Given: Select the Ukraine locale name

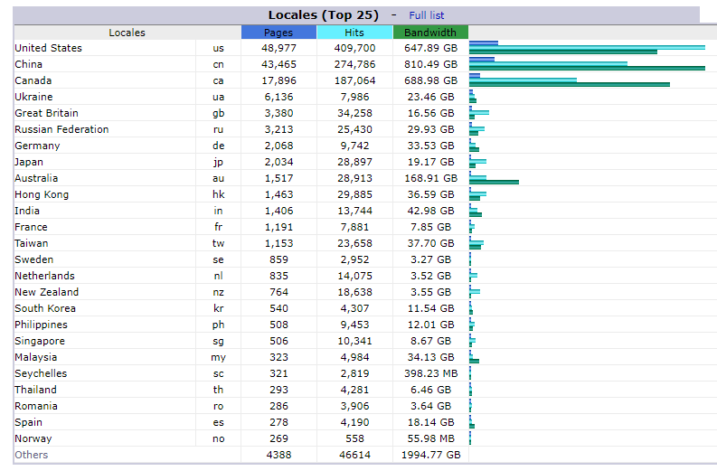Looking at the screenshot, I should (x=33, y=98).
